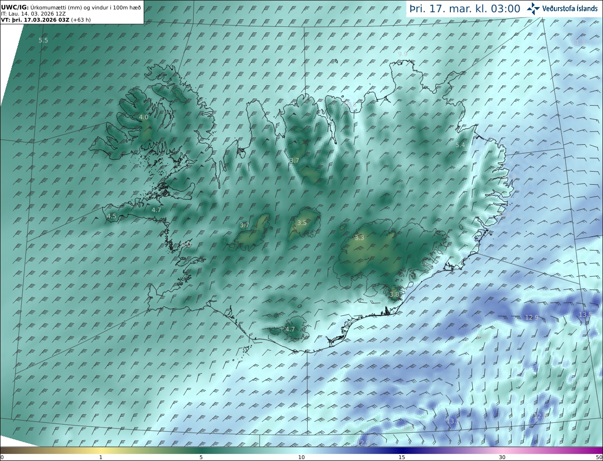Click the 3.5 value on the glacier
The width and height of the screenshot is (603, 461).
302,222
